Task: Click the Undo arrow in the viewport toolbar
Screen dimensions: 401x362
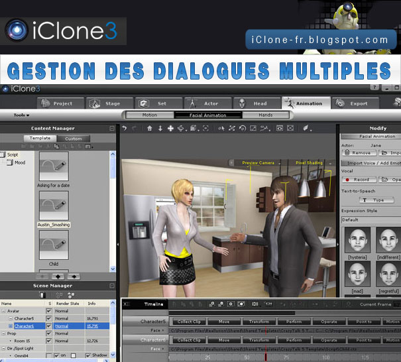Action: point(125,128)
